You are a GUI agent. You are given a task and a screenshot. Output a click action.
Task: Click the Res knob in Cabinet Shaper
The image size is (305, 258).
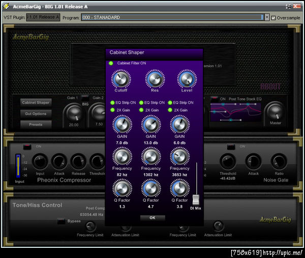click(155, 79)
